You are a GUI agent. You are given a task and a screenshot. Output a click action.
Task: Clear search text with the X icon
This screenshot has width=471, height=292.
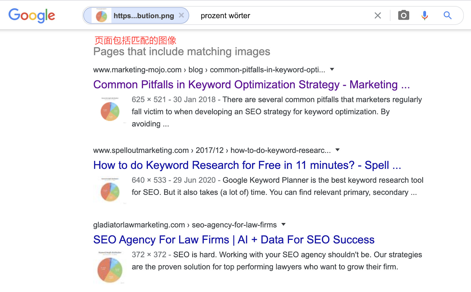click(377, 15)
